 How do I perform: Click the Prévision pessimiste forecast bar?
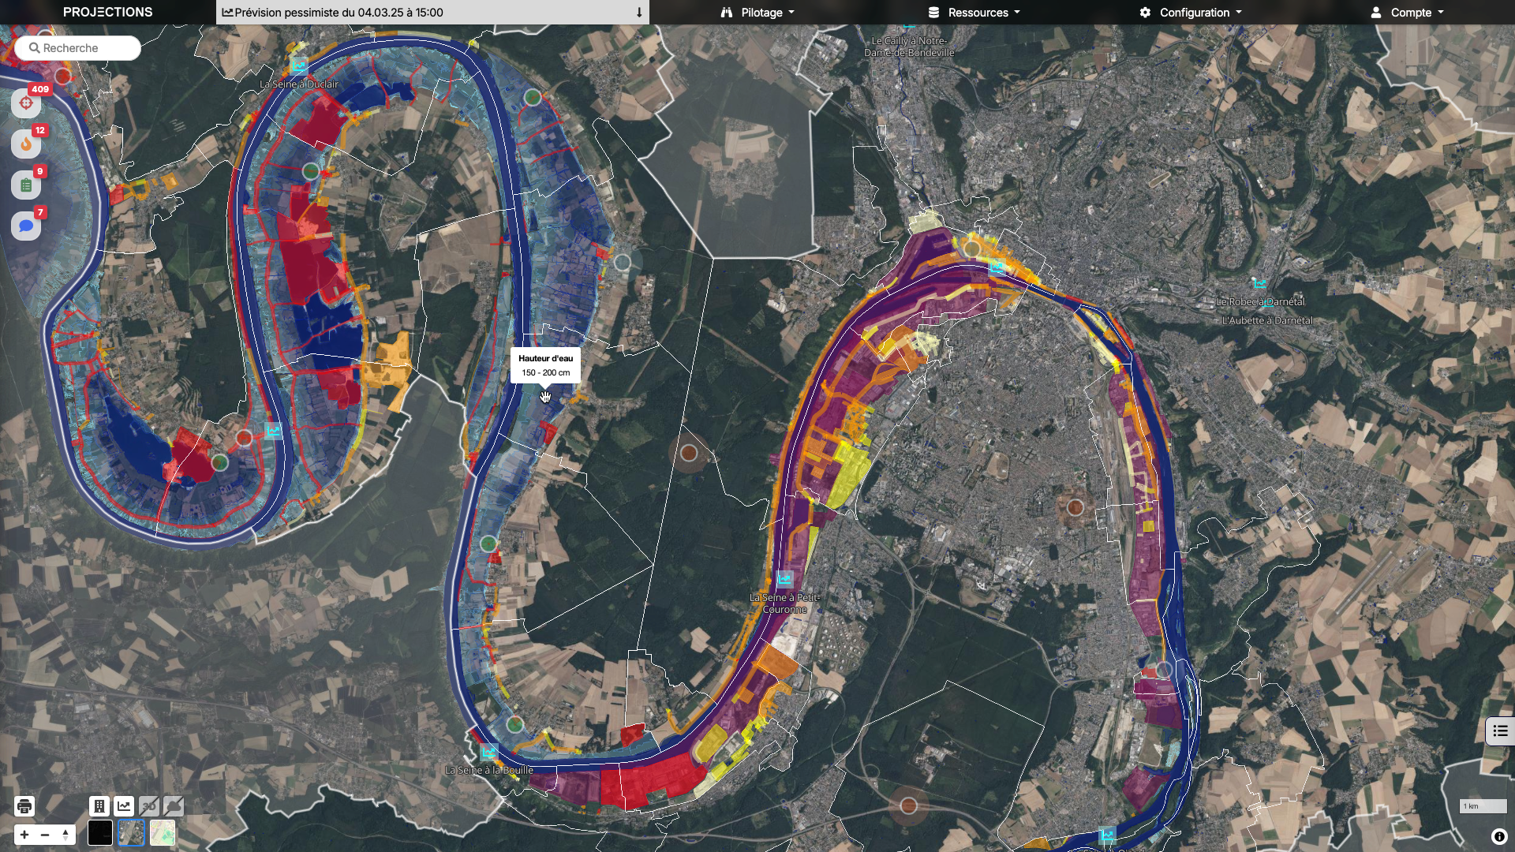tap(432, 13)
